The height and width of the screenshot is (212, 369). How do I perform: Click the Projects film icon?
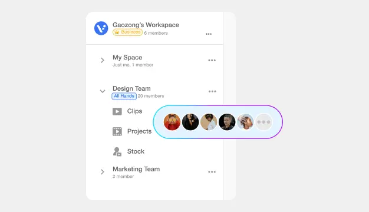117,132
